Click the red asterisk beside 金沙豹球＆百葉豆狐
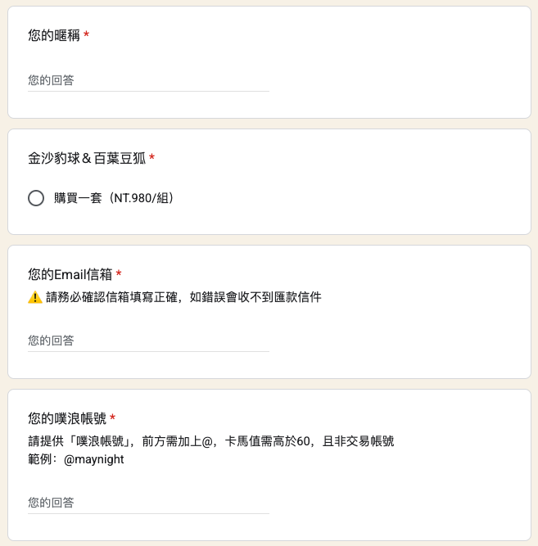This screenshot has width=538, height=546. (152, 157)
